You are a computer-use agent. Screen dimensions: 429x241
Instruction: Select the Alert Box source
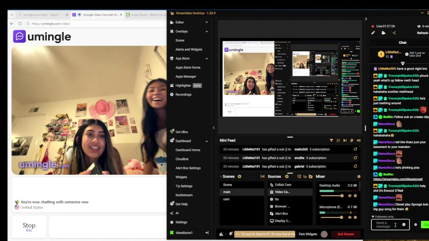290,214
